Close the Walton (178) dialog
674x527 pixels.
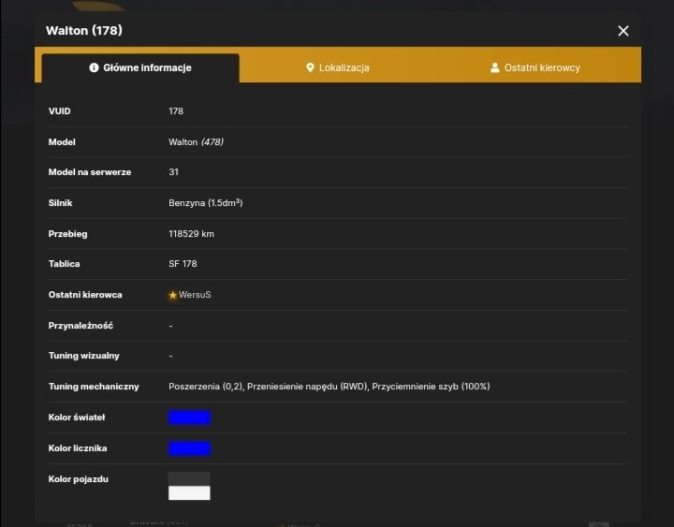tap(623, 31)
